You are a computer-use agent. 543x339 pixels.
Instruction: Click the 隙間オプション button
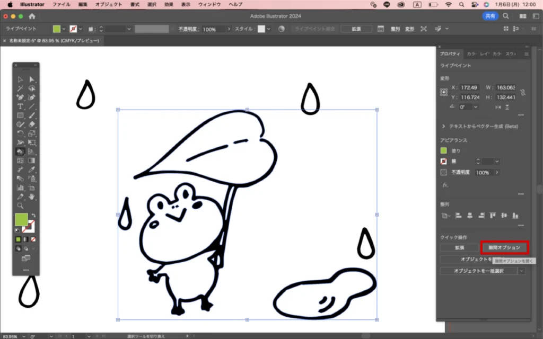point(505,247)
